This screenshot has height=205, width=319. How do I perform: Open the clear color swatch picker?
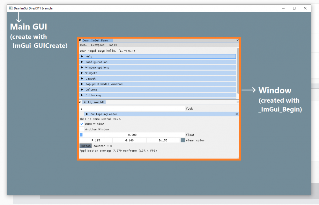click(183, 140)
